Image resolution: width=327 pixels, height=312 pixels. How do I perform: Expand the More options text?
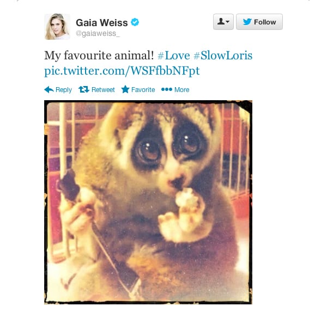click(x=182, y=90)
